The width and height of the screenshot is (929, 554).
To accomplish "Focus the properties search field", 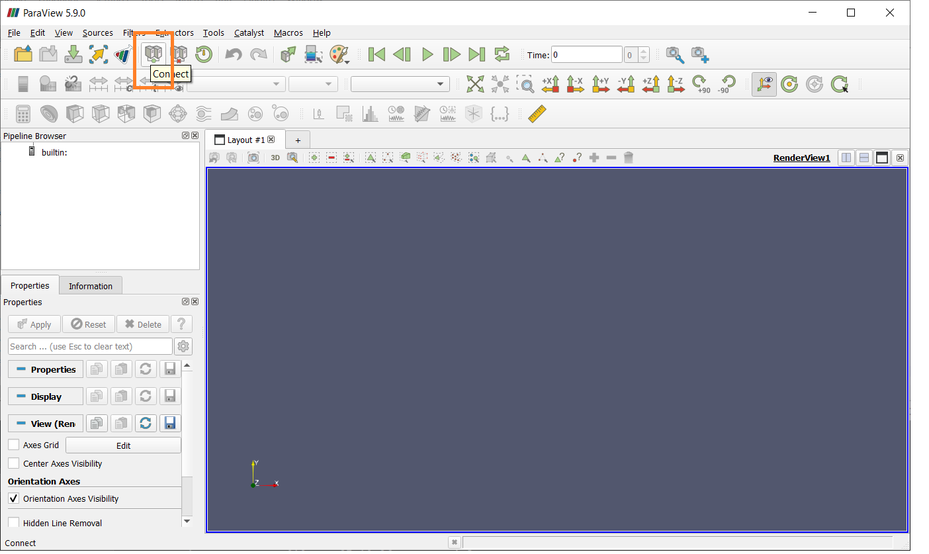I will (x=90, y=346).
